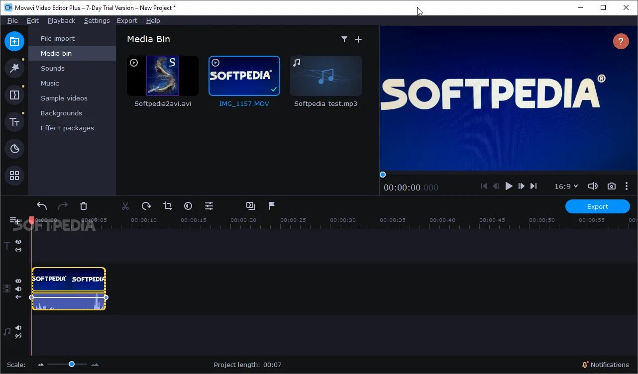Open the Titles sidebar tab
This screenshot has height=374, width=638.
(x=14, y=122)
